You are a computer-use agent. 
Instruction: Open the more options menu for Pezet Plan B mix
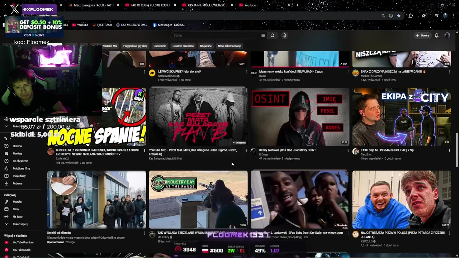[246, 150]
